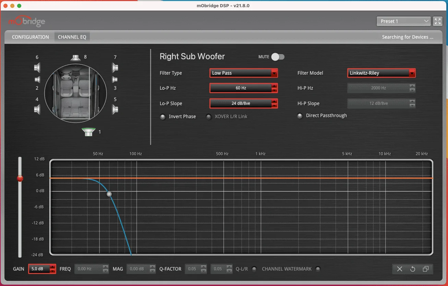Click the crossover point handle on graph

point(109,194)
